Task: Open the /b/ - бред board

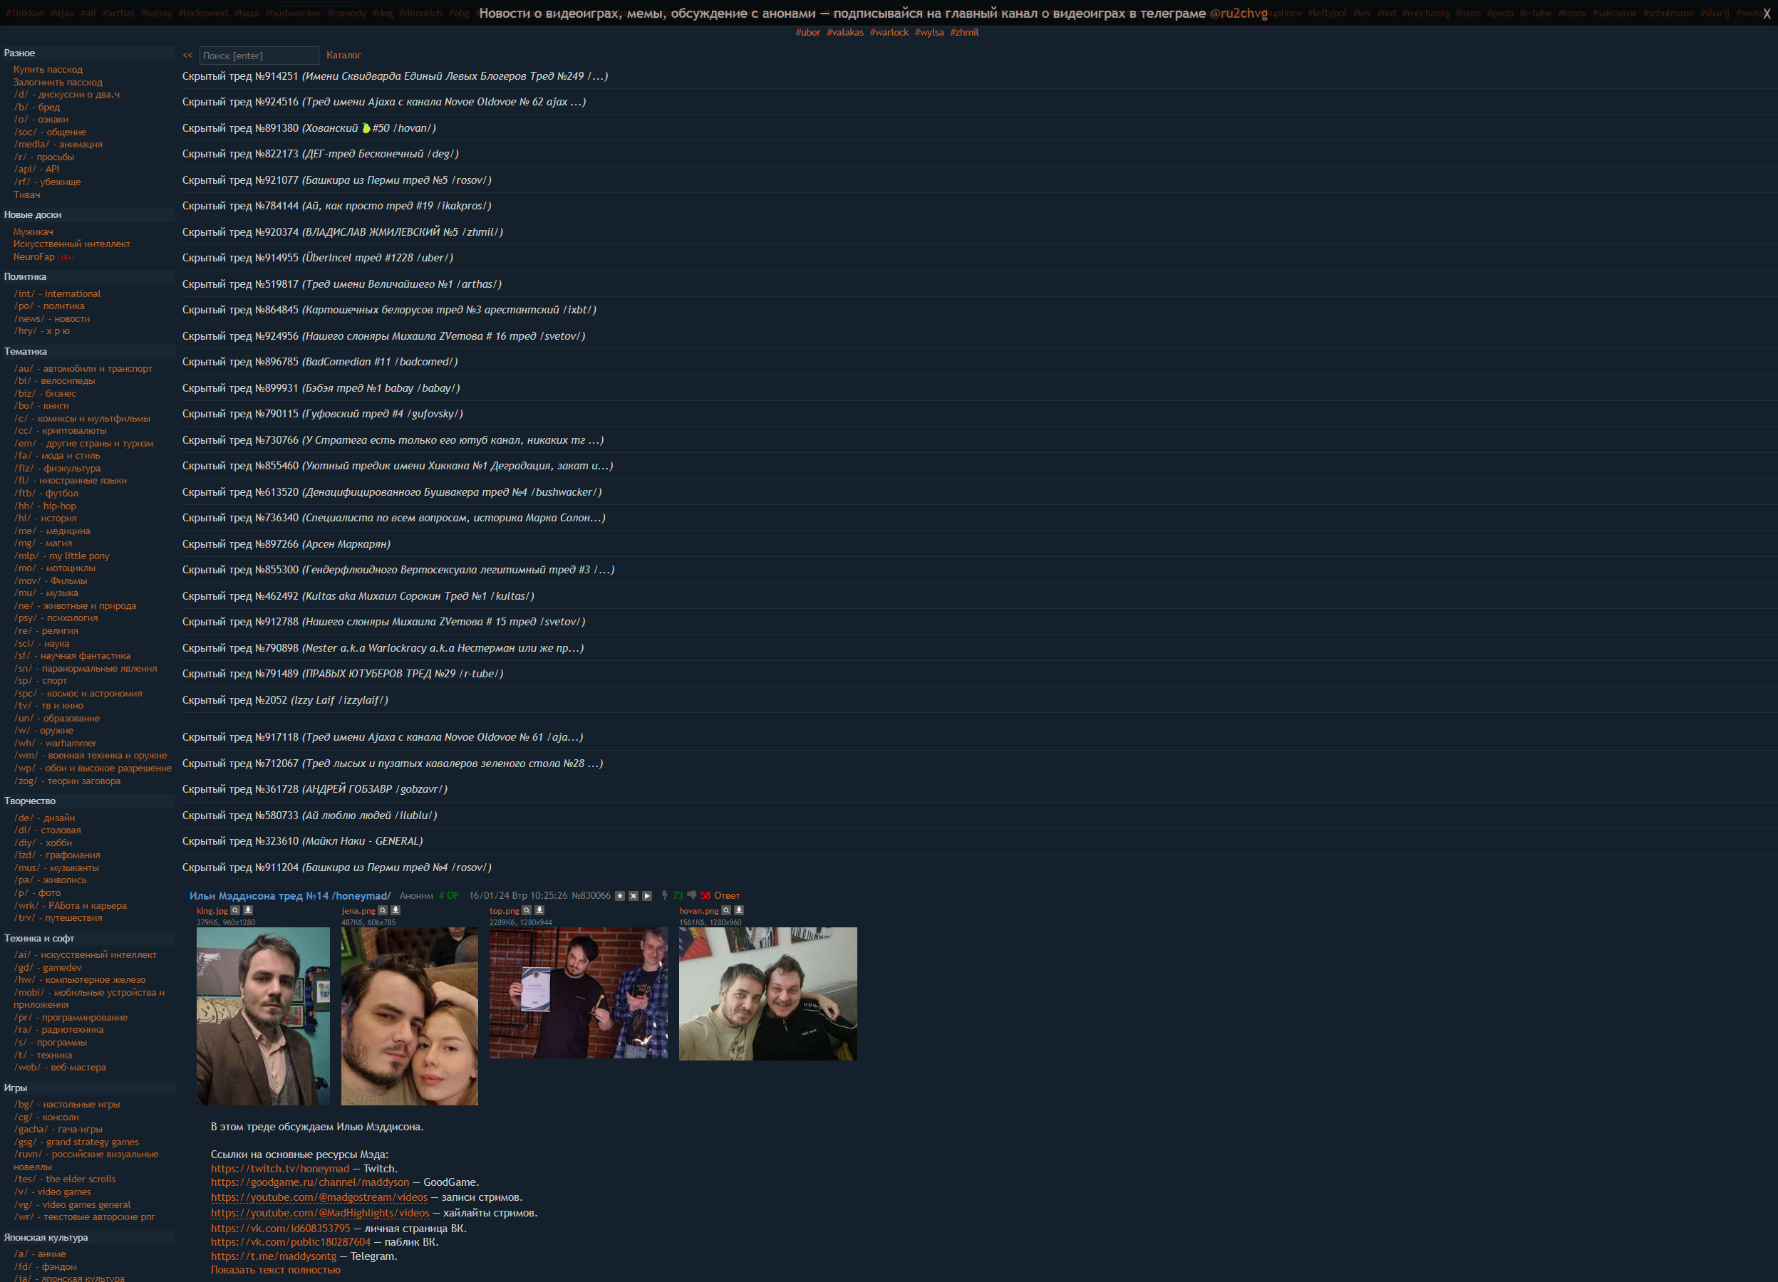Action: (37, 107)
